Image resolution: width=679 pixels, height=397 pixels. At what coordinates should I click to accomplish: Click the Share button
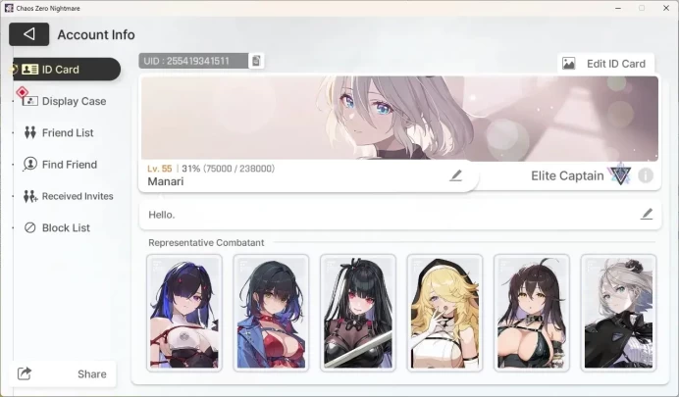tap(64, 373)
